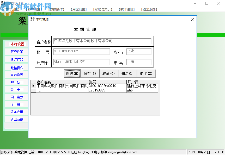Image resolution: width=225 pixels, height=155 pixels.
Task: Click the 保存(S) save button
Action: click(x=90, y=73)
